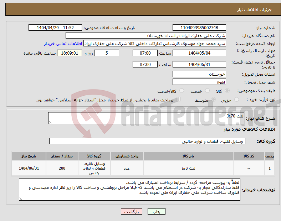Click the goods group cell in row 1
281x221 pixels.
[x=94, y=168]
